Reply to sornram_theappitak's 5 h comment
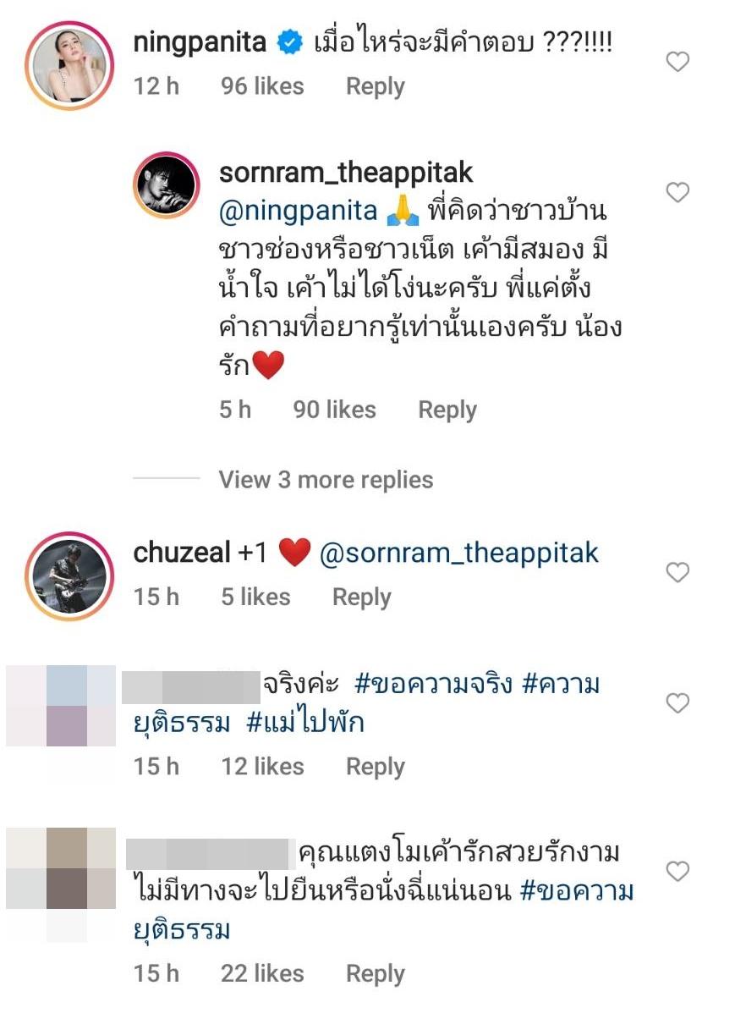Screen dimensions: 735x1013 pyautogui.click(x=447, y=410)
